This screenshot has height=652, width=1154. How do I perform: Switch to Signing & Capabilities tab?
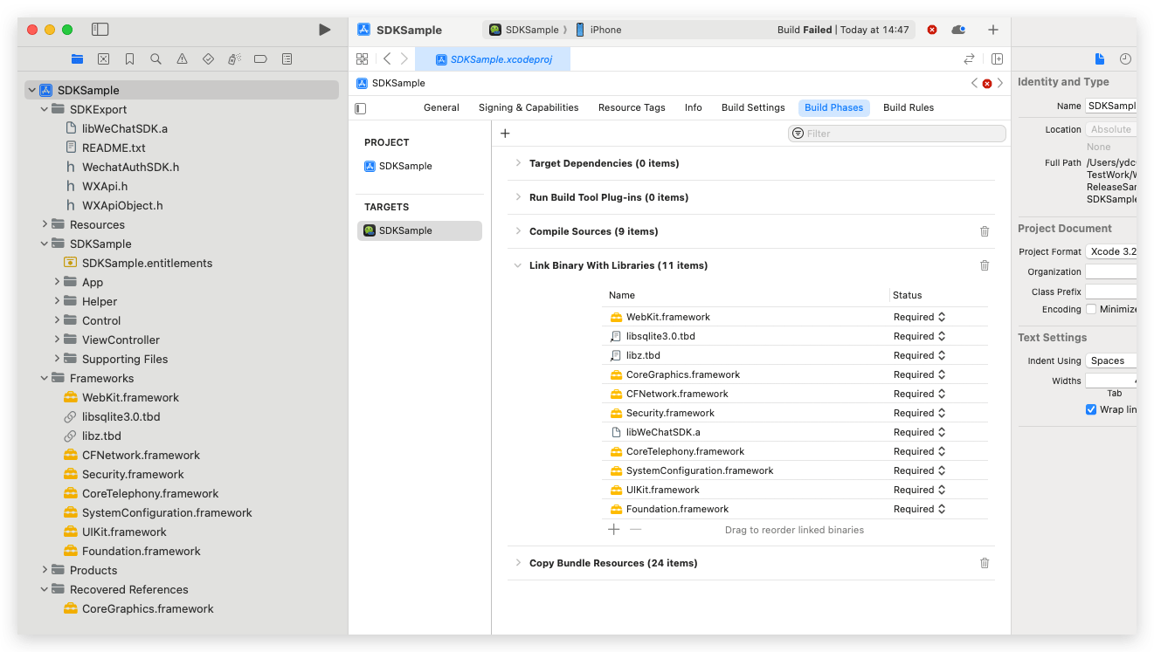529,107
